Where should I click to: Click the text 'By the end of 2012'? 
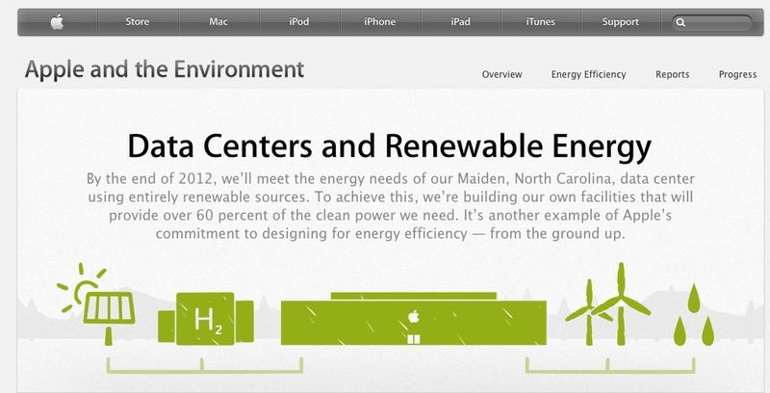(x=150, y=179)
